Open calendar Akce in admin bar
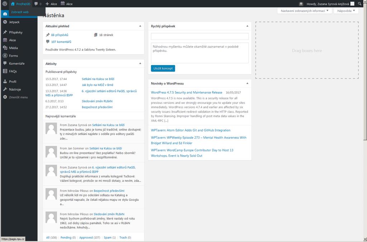This screenshot has height=242, width=367. 66,4
